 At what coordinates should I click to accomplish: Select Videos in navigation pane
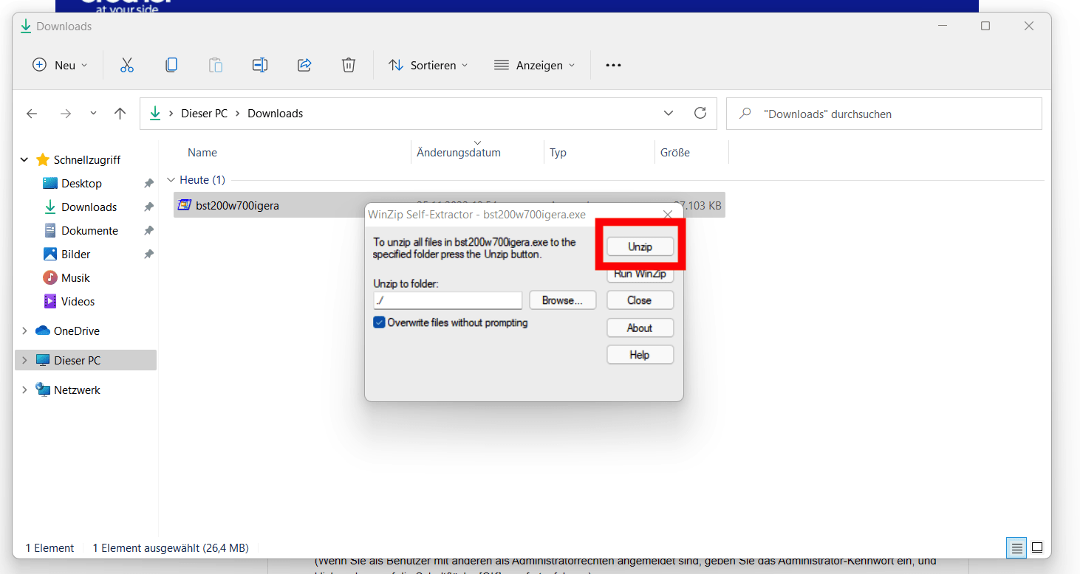coord(78,301)
